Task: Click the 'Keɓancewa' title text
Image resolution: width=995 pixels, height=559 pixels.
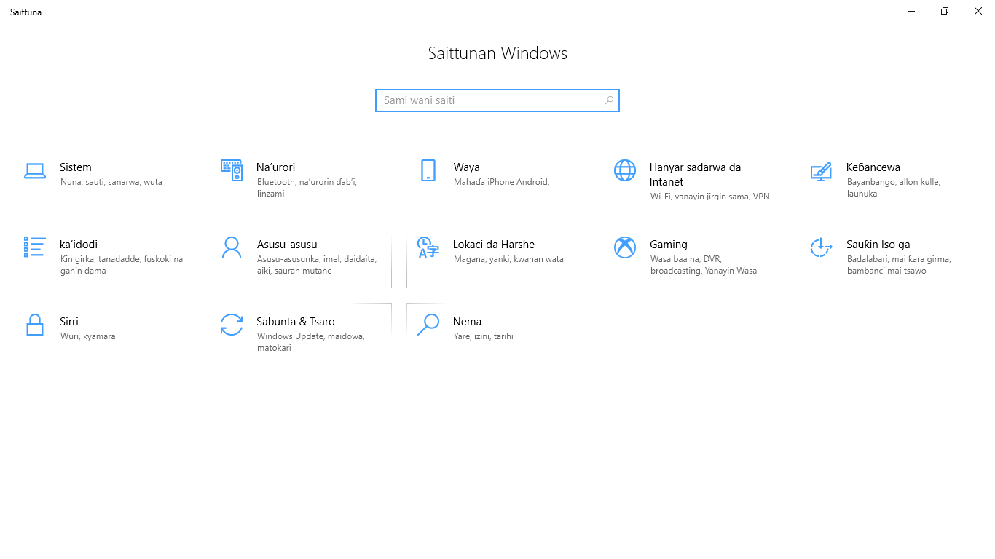Action: click(x=873, y=167)
